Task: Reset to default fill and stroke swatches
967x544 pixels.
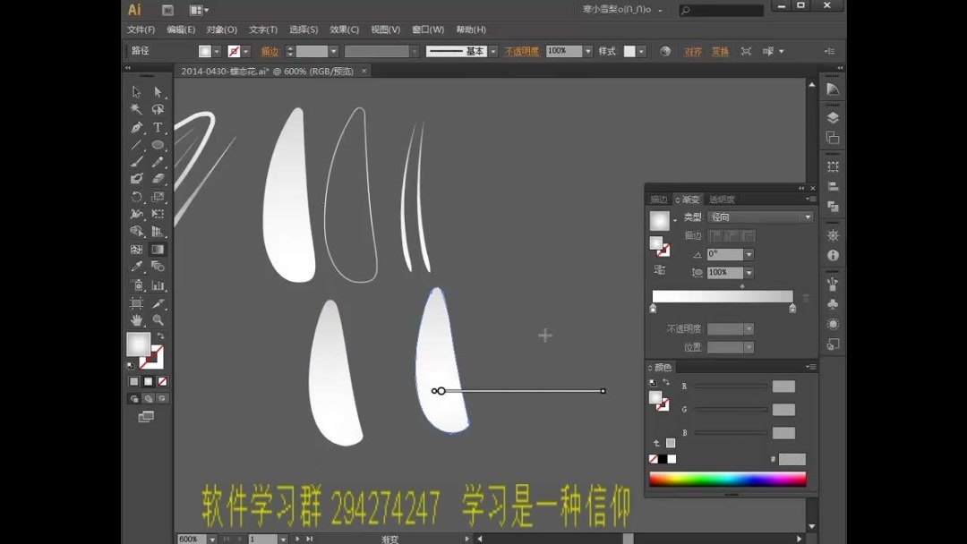Action: [x=130, y=363]
